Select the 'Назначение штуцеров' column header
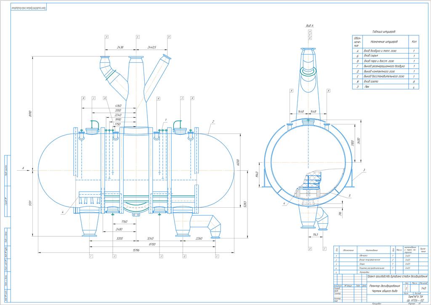Viewport: 431px width, 305px height. tap(384, 42)
